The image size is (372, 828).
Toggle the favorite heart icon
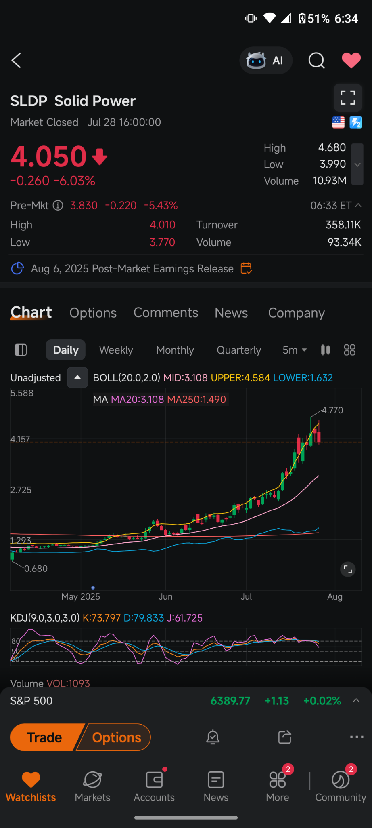[351, 61]
